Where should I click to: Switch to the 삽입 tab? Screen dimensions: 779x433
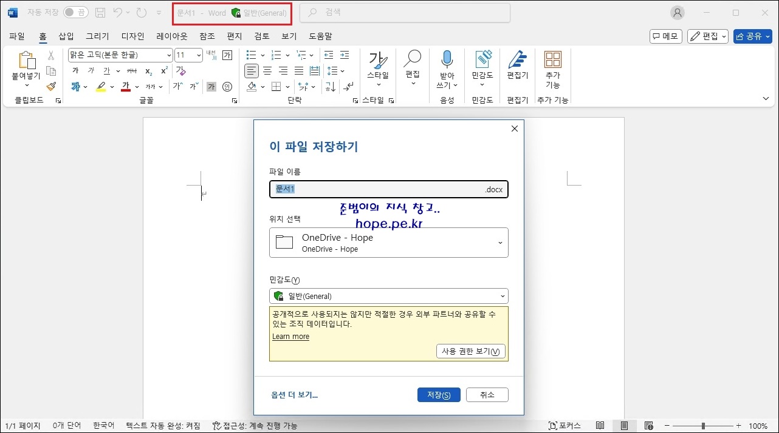66,36
